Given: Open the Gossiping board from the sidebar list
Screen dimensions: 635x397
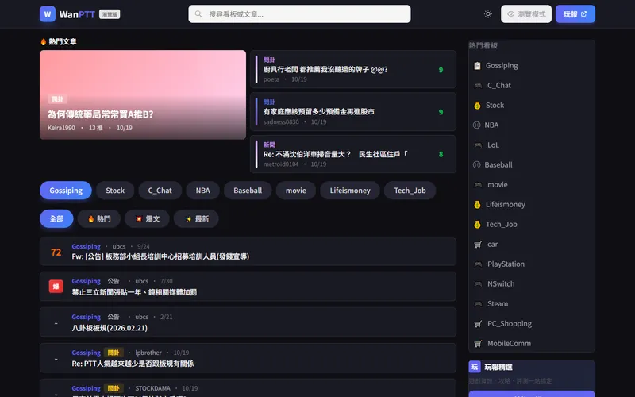Looking at the screenshot, I should pos(532,66).
